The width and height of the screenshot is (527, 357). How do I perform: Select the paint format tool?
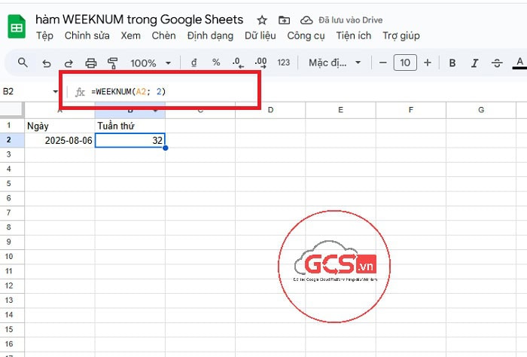click(113, 63)
